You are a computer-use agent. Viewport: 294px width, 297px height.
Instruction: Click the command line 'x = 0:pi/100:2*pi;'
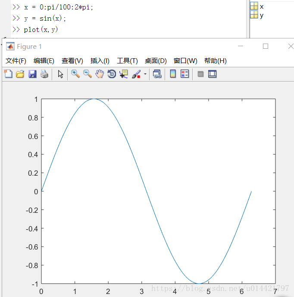pos(59,7)
